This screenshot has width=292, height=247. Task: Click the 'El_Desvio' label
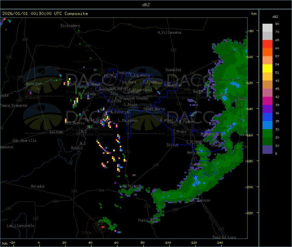tap(76, 123)
